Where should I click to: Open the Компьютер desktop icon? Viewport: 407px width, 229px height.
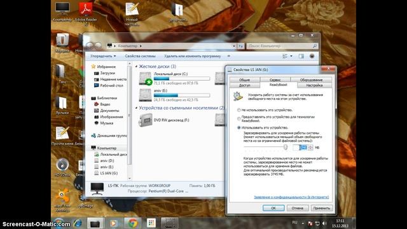[x=62, y=11]
